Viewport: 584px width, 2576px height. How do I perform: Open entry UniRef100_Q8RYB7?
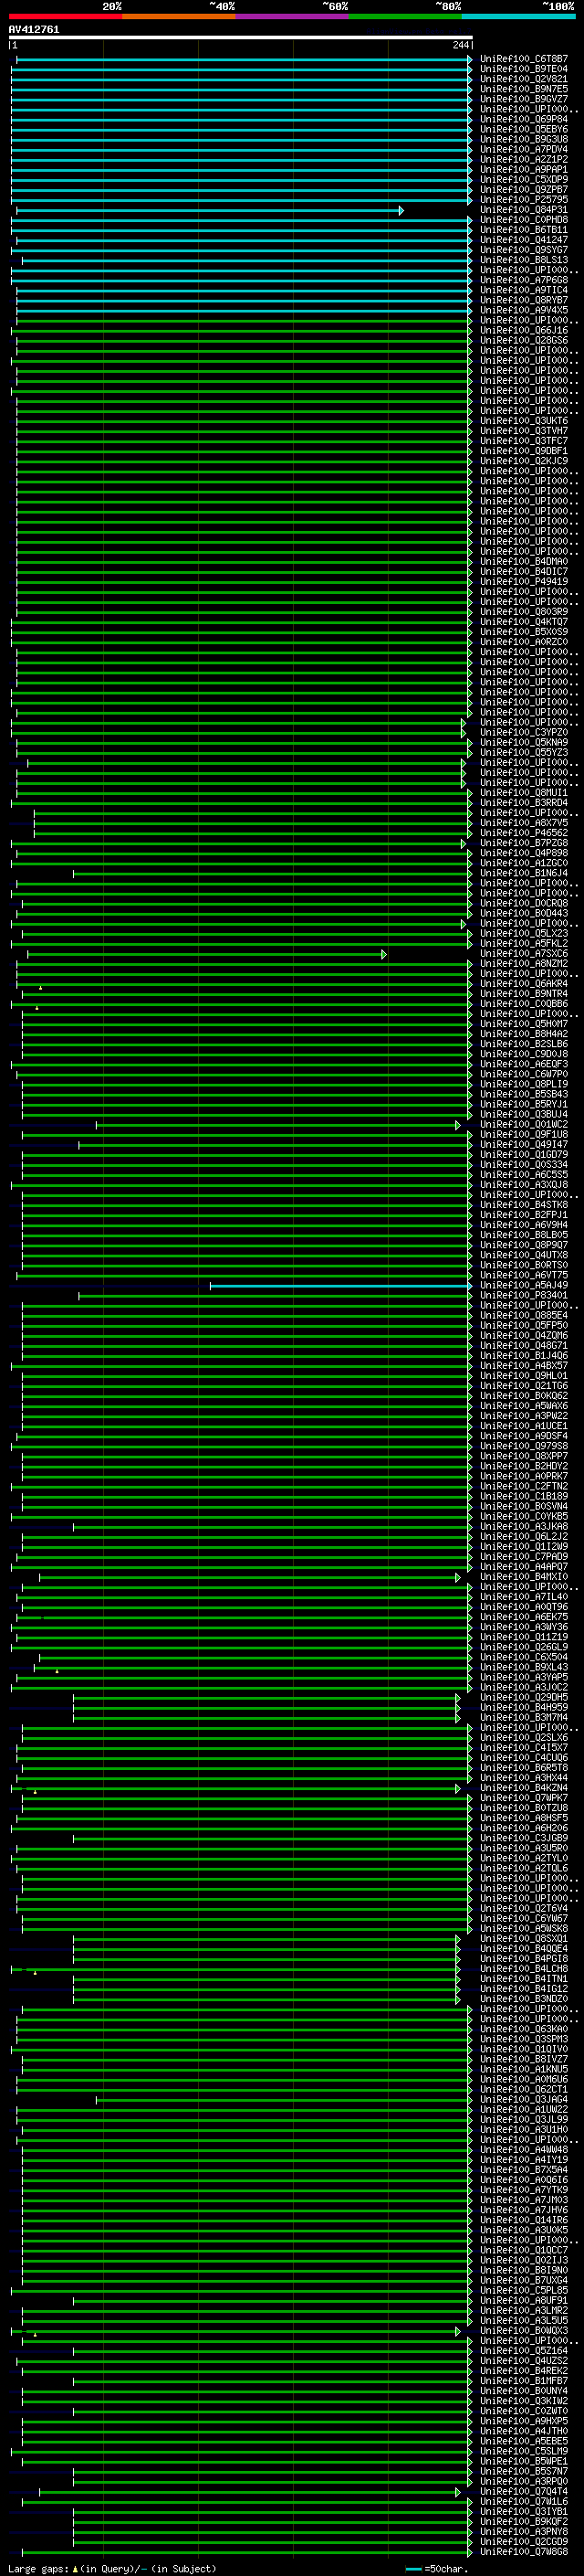tap(523, 300)
